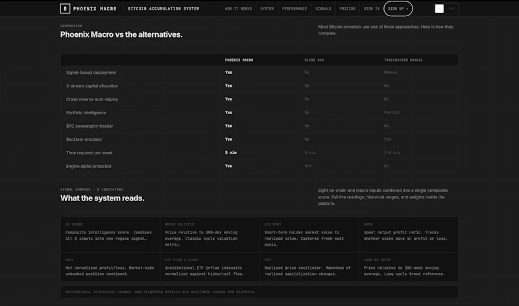
Task: Open the IA Score indicator card
Action: pyautogui.click(x=110, y=235)
